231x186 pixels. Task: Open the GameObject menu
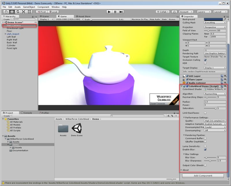[x=29, y=7]
